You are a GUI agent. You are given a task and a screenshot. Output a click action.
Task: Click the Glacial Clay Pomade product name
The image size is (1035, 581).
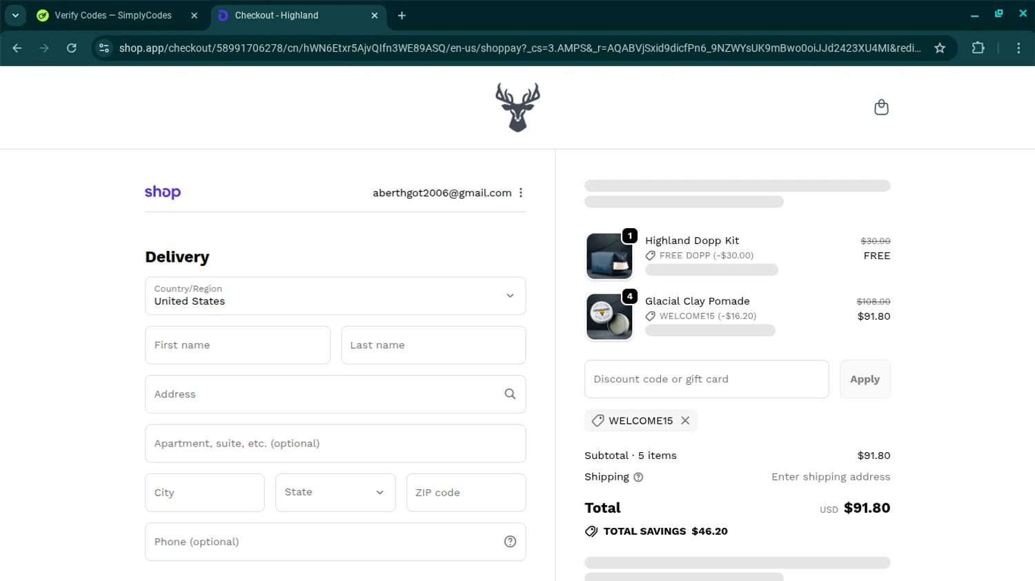(698, 301)
